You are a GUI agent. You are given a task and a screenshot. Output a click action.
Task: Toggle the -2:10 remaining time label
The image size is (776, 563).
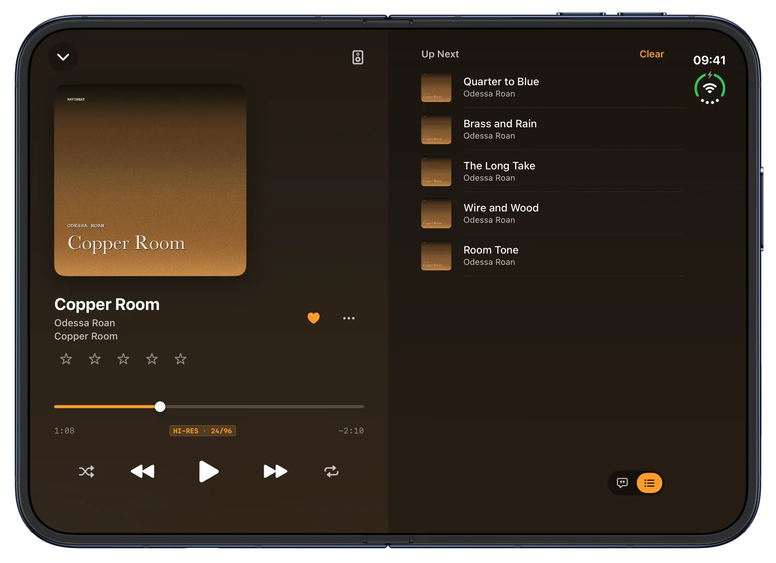351,431
